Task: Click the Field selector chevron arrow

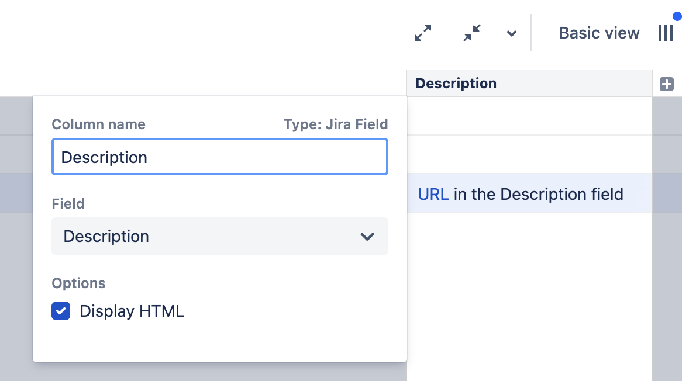Action: [x=368, y=237]
